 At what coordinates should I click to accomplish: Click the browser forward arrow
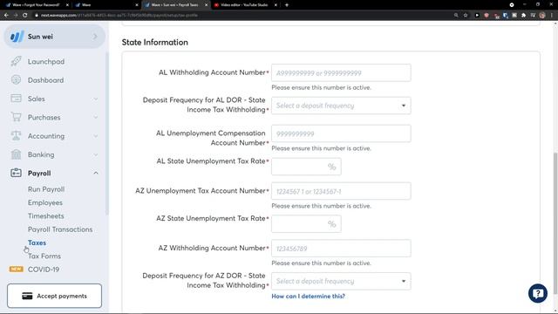coord(16,16)
